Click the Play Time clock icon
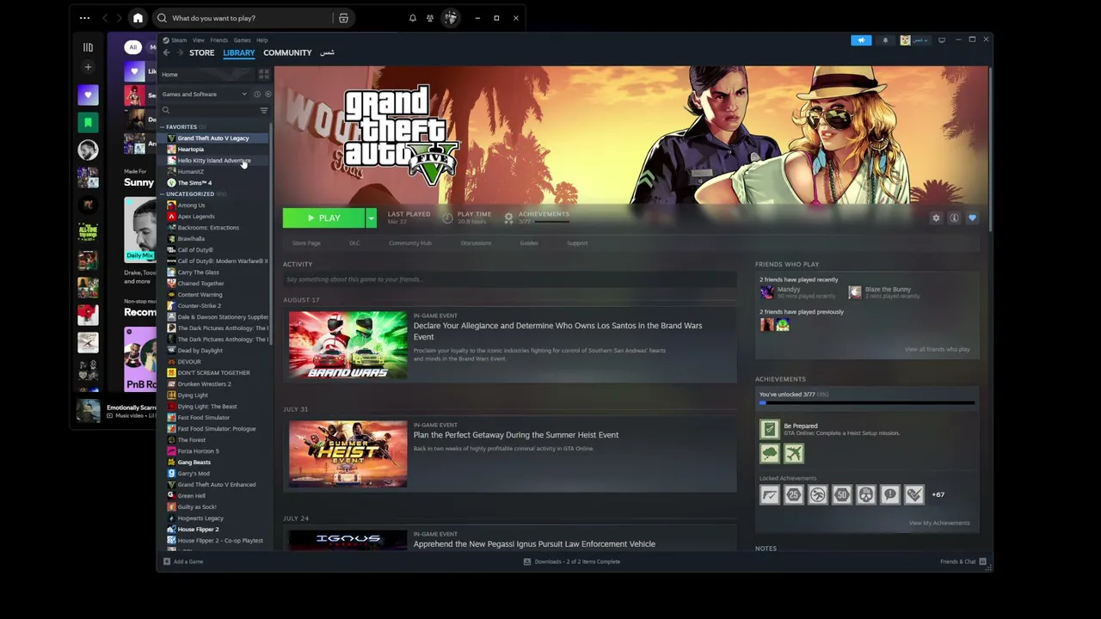The image size is (1101, 619). coord(447,218)
